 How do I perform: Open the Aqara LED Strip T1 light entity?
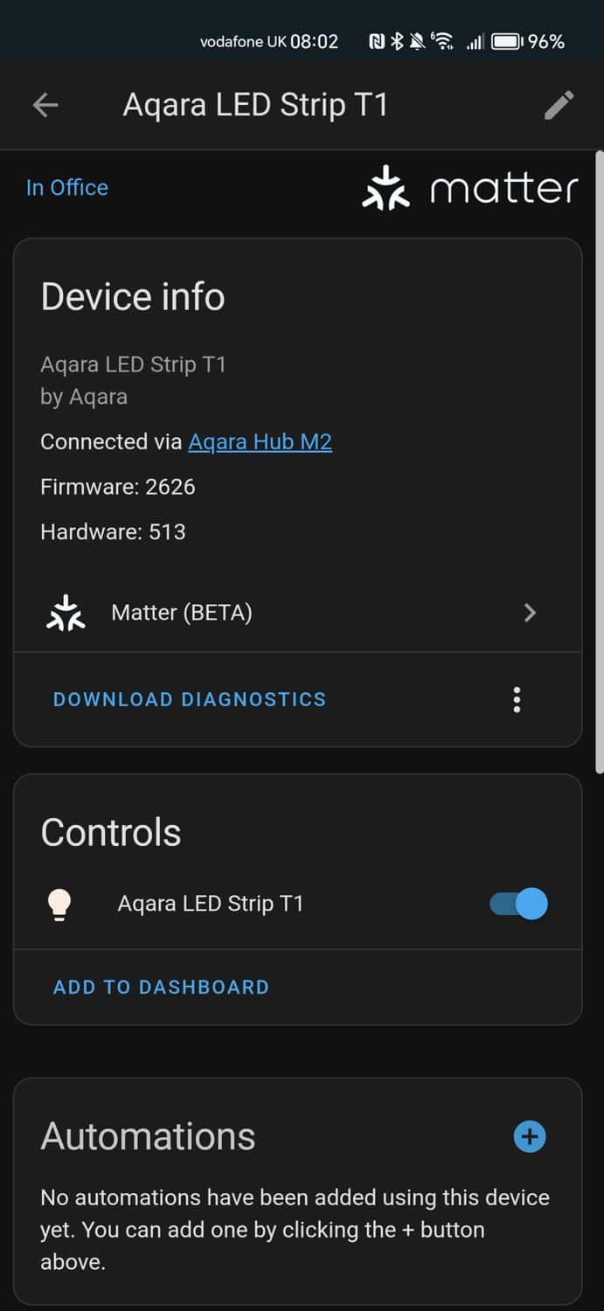(x=211, y=904)
